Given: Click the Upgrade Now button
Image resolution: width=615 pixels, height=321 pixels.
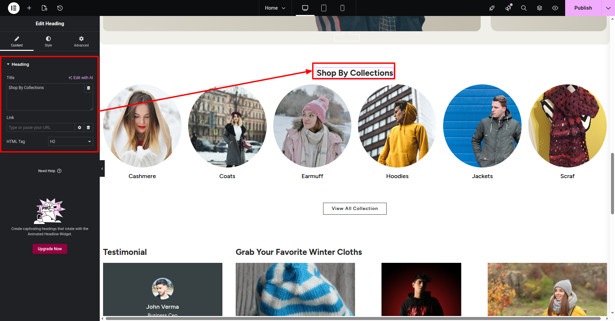Looking at the screenshot, I should (x=50, y=249).
